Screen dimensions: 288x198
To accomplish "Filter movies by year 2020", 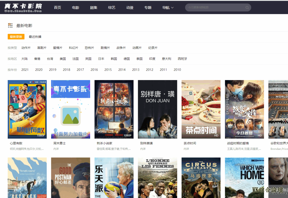I will coord(39,70).
